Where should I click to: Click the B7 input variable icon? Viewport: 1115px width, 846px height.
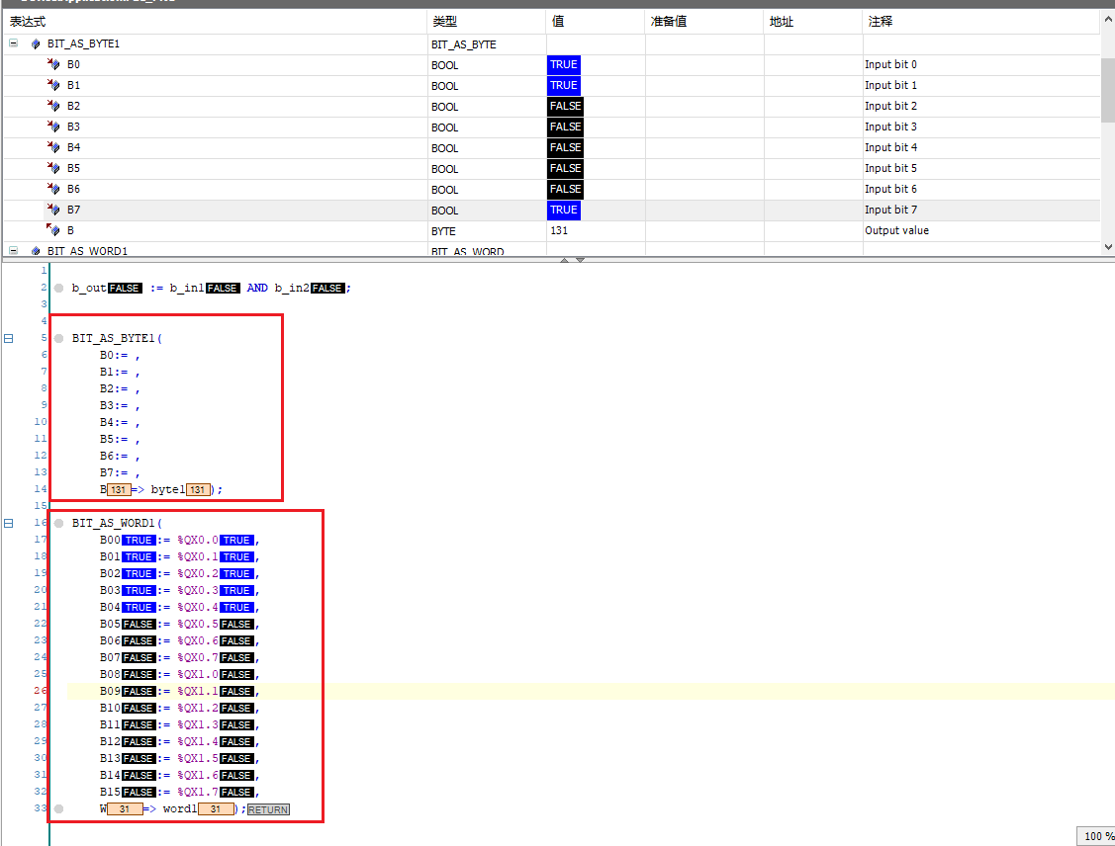[53, 211]
